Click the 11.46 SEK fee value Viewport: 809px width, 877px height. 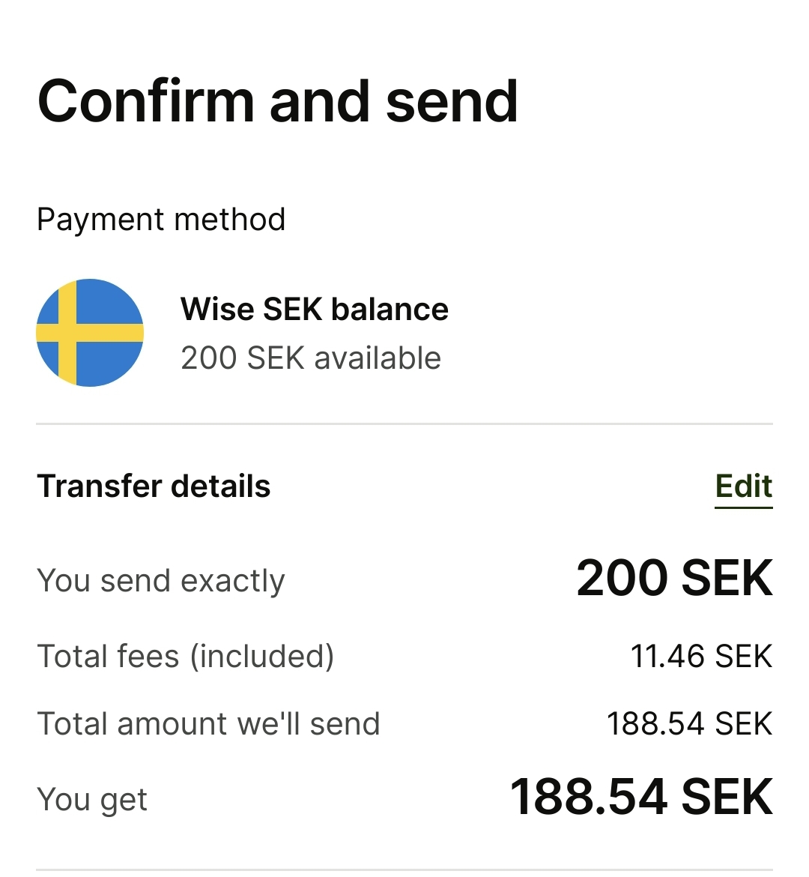[700, 657]
